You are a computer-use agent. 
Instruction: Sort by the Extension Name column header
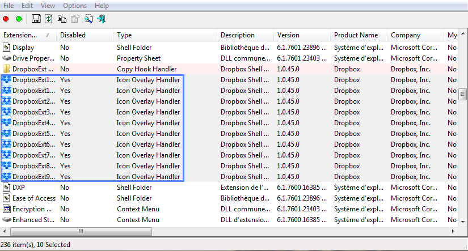pyautogui.click(x=27, y=35)
